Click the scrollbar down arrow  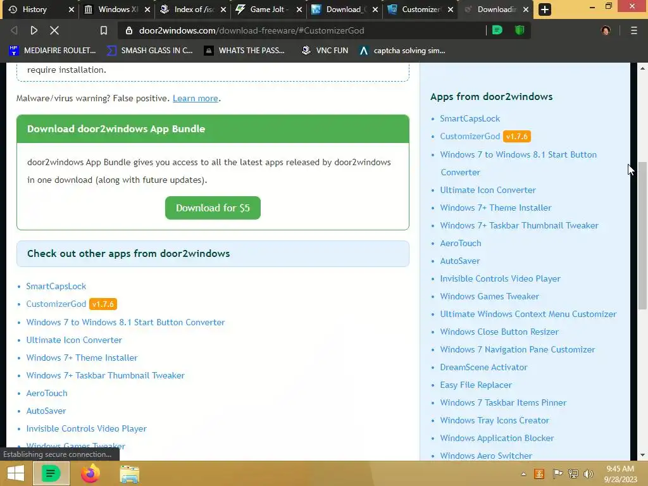pyautogui.click(x=642, y=455)
